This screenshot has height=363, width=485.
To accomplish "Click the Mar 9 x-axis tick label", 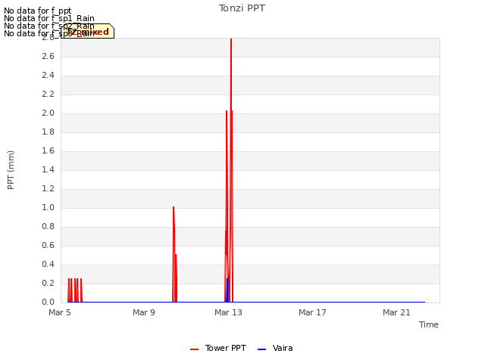I will click(x=144, y=312).
